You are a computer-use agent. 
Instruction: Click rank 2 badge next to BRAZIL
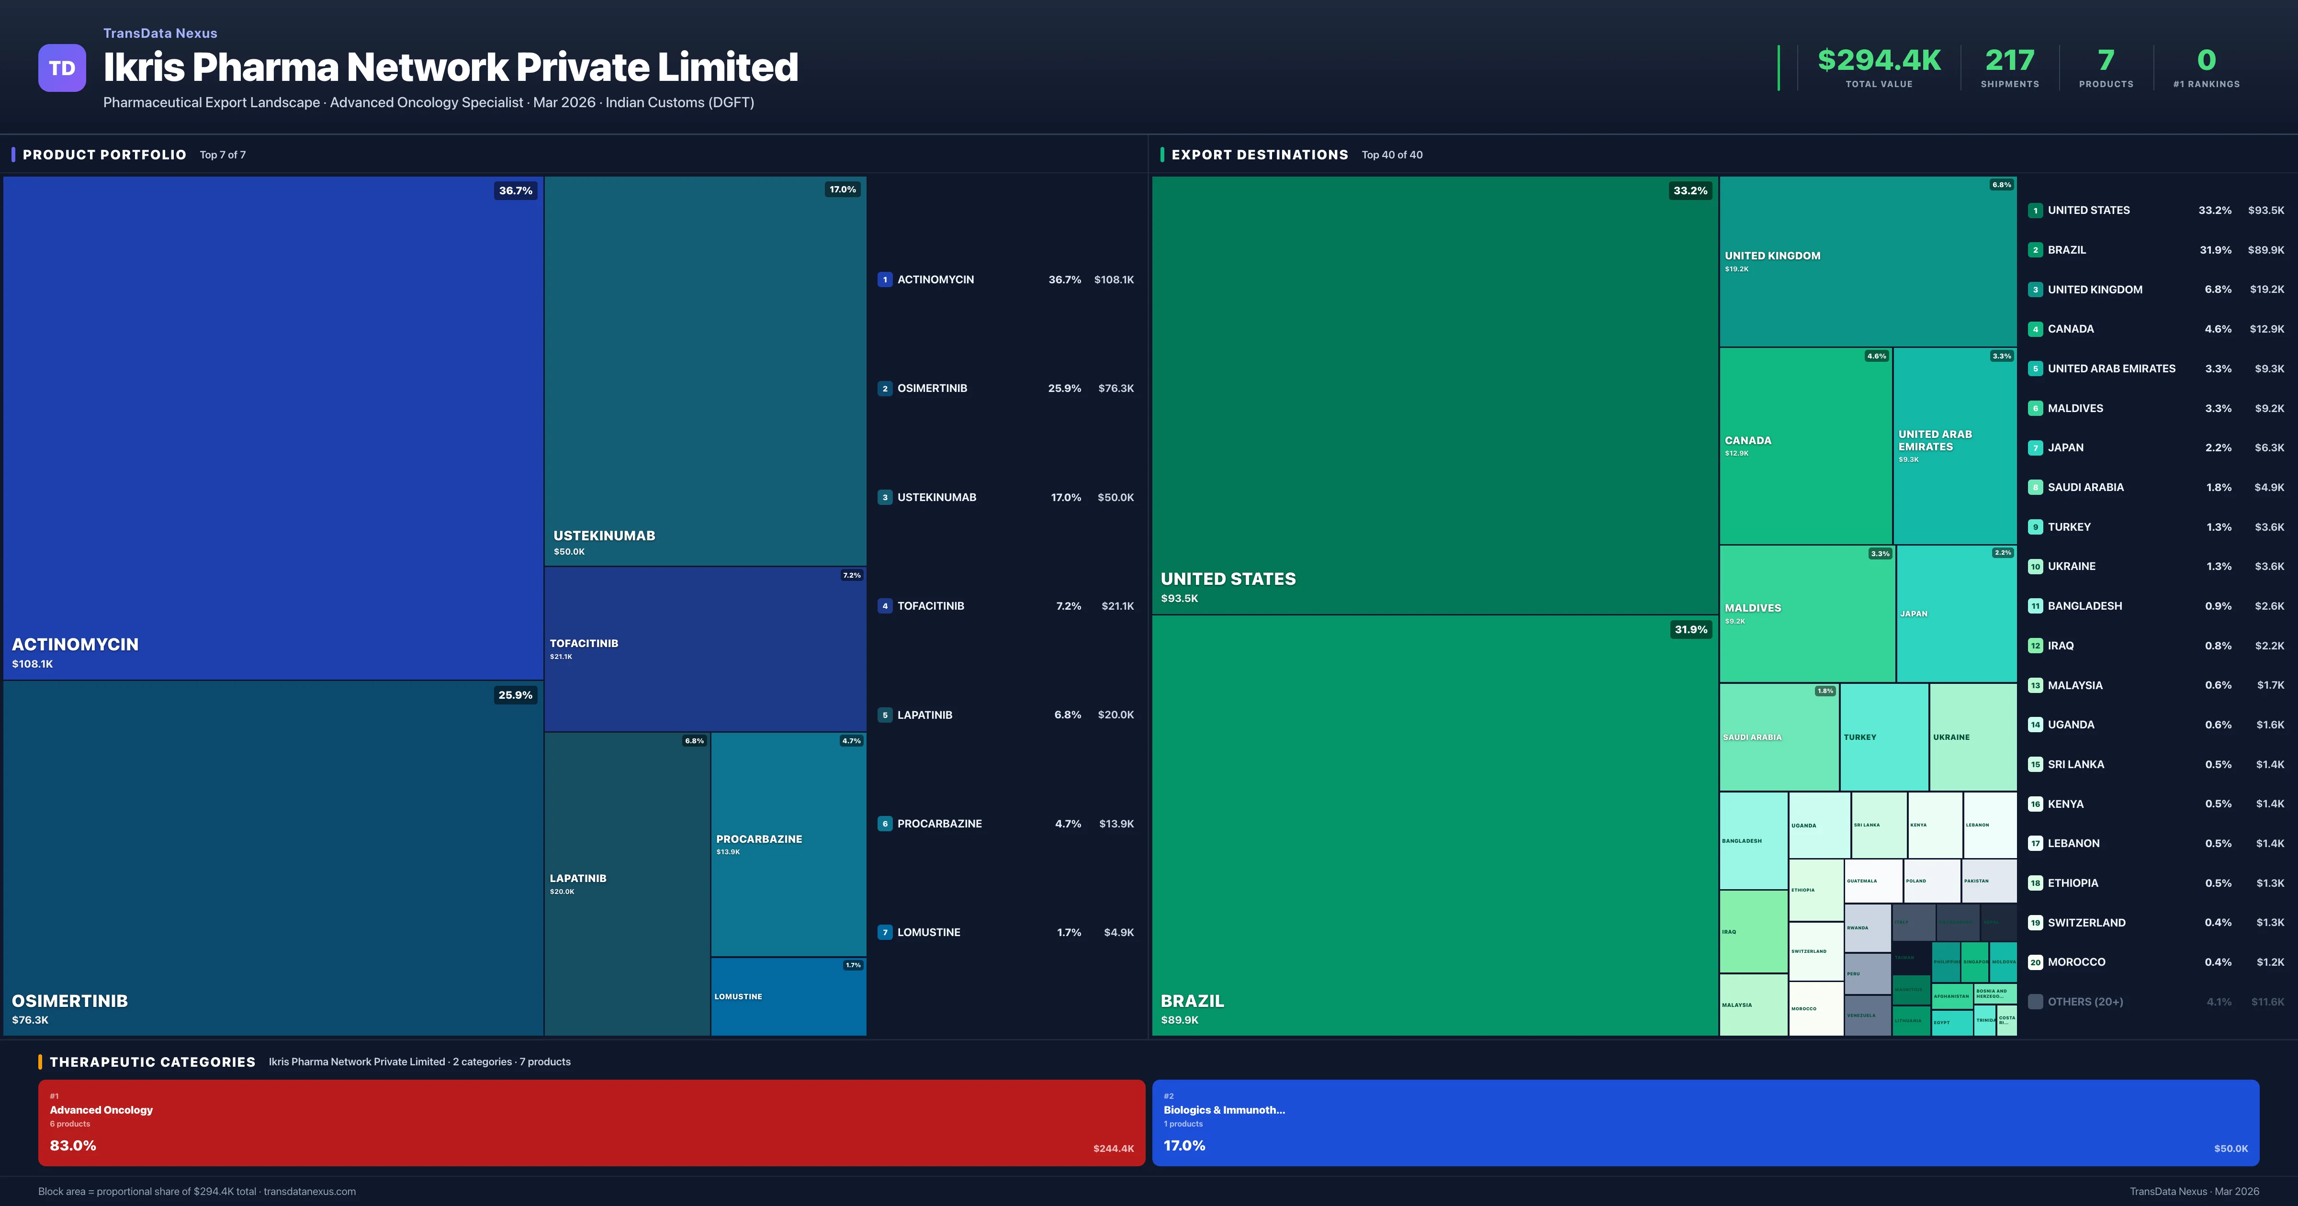2035,250
